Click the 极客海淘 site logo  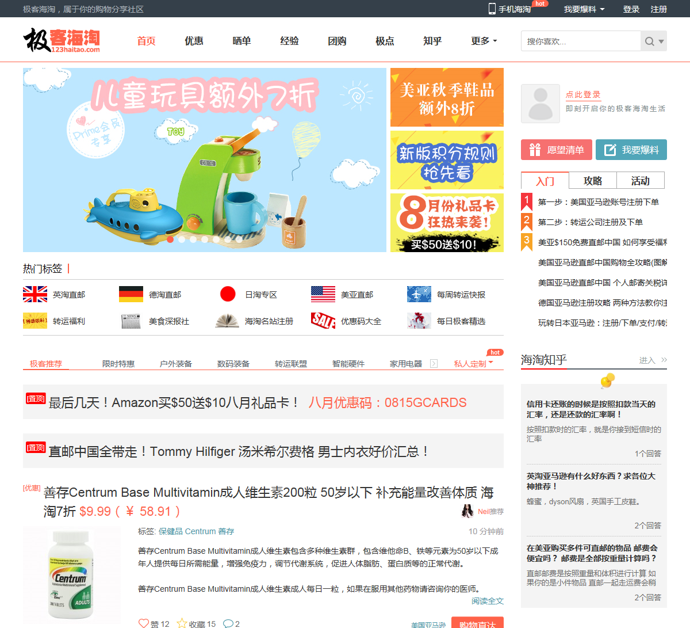62,40
